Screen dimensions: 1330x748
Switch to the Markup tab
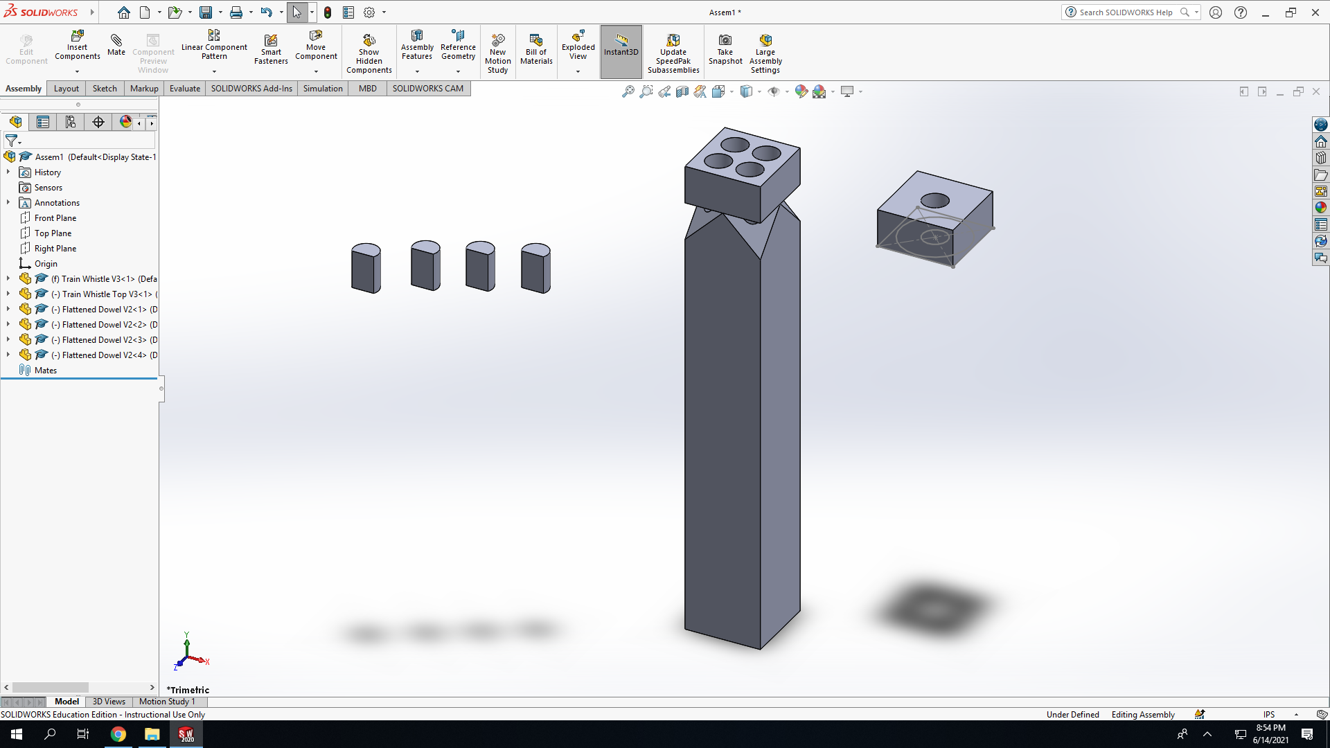point(144,89)
